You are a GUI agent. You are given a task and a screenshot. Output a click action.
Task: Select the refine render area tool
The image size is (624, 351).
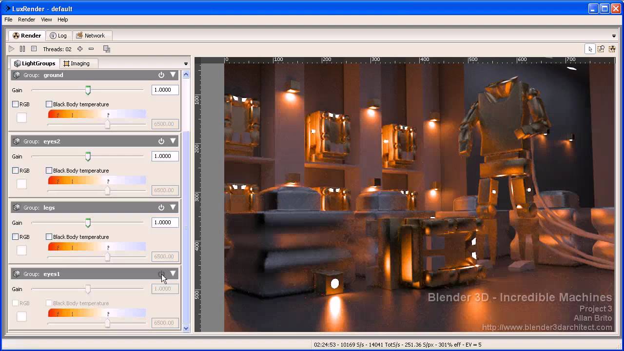click(612, 49)
